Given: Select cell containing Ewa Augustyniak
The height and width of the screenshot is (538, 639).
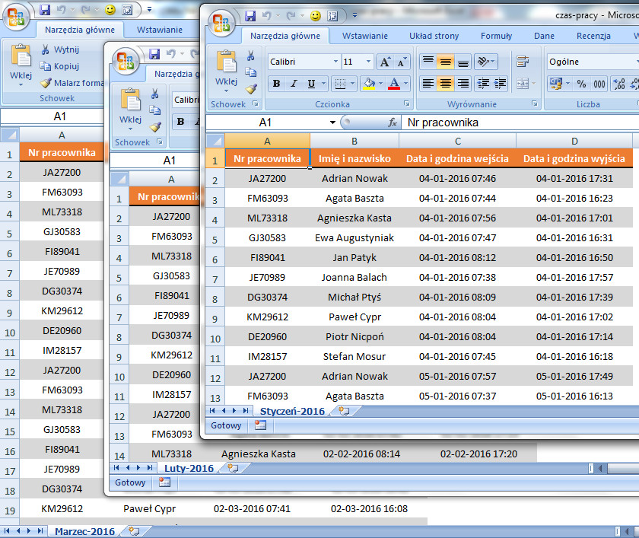Looking at the screenshot, I should click(354, 237).
